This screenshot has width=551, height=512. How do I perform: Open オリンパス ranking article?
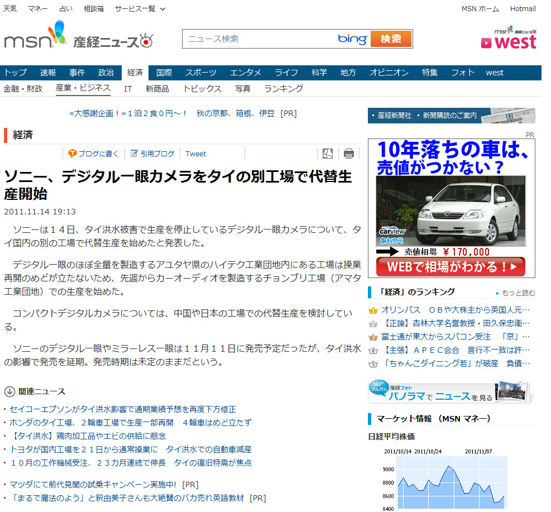point(455,310)
